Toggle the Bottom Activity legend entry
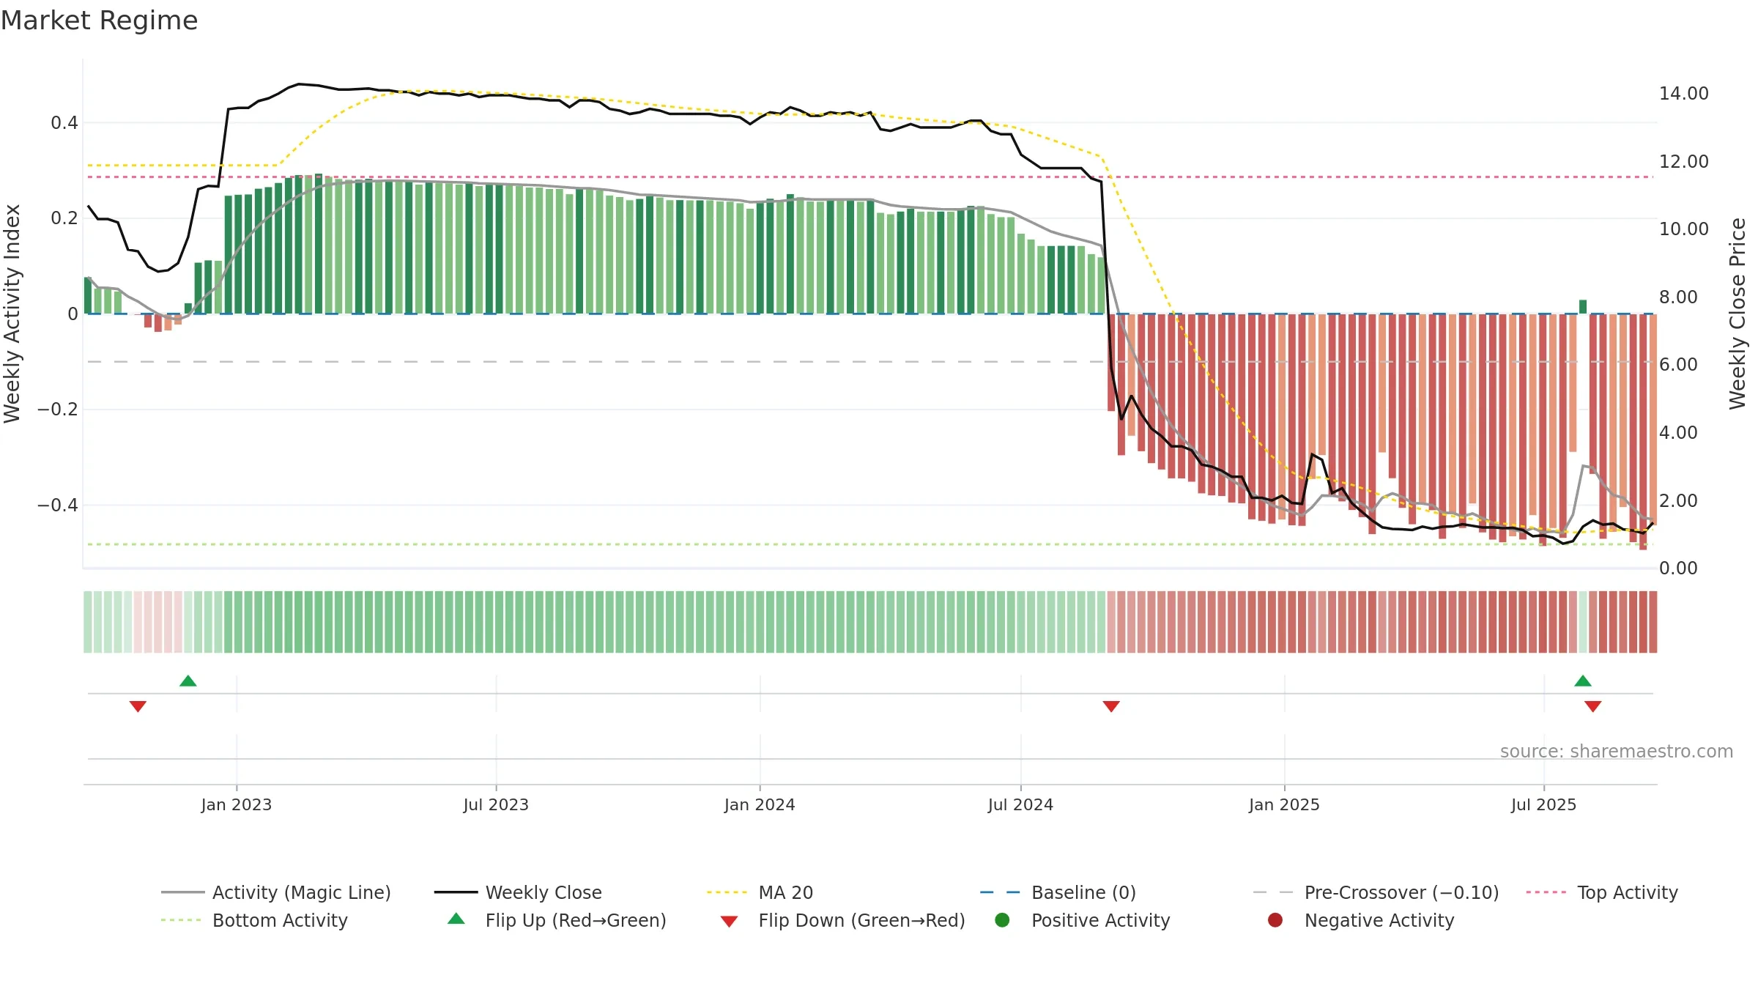This screenshot has width=1758, height=989. [254, 920]
